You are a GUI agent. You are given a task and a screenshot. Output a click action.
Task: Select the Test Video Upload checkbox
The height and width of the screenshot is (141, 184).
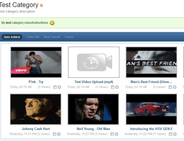tap(113, 87)
